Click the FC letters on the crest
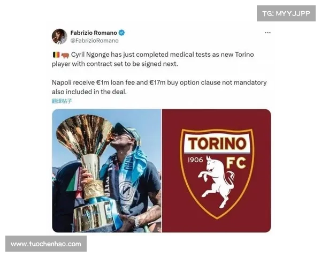 (236, 163)
